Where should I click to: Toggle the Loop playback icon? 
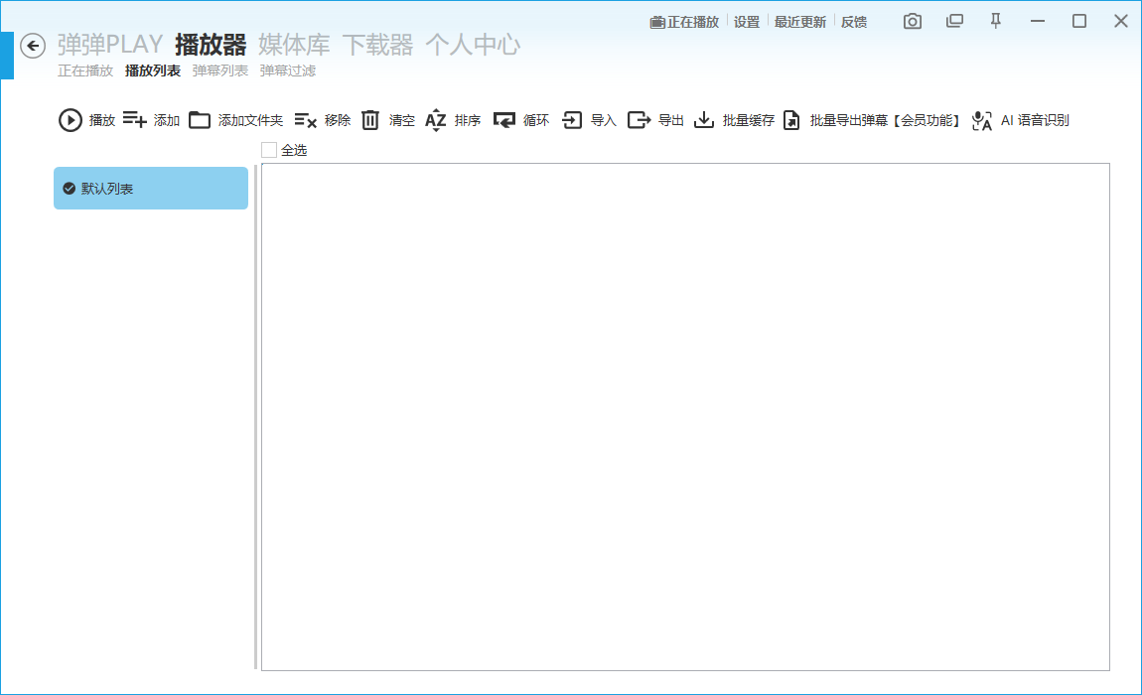click(504, 120)
